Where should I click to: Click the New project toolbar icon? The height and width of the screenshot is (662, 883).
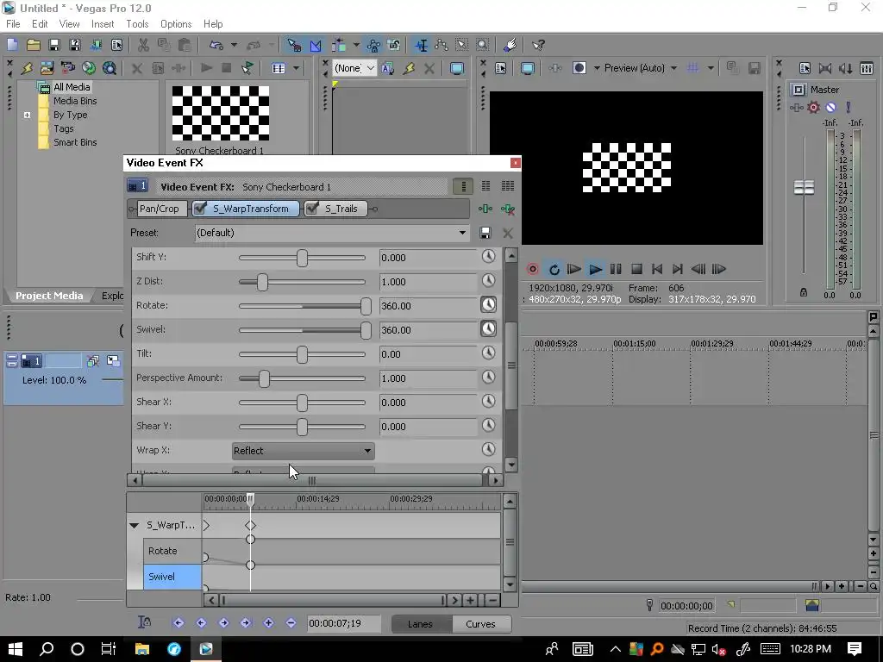pyautogui.click(x=12, y=45)
